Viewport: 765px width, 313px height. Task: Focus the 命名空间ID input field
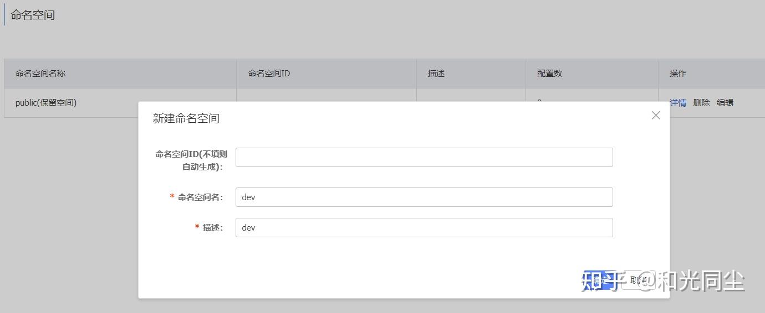click(x=424, y=157)
